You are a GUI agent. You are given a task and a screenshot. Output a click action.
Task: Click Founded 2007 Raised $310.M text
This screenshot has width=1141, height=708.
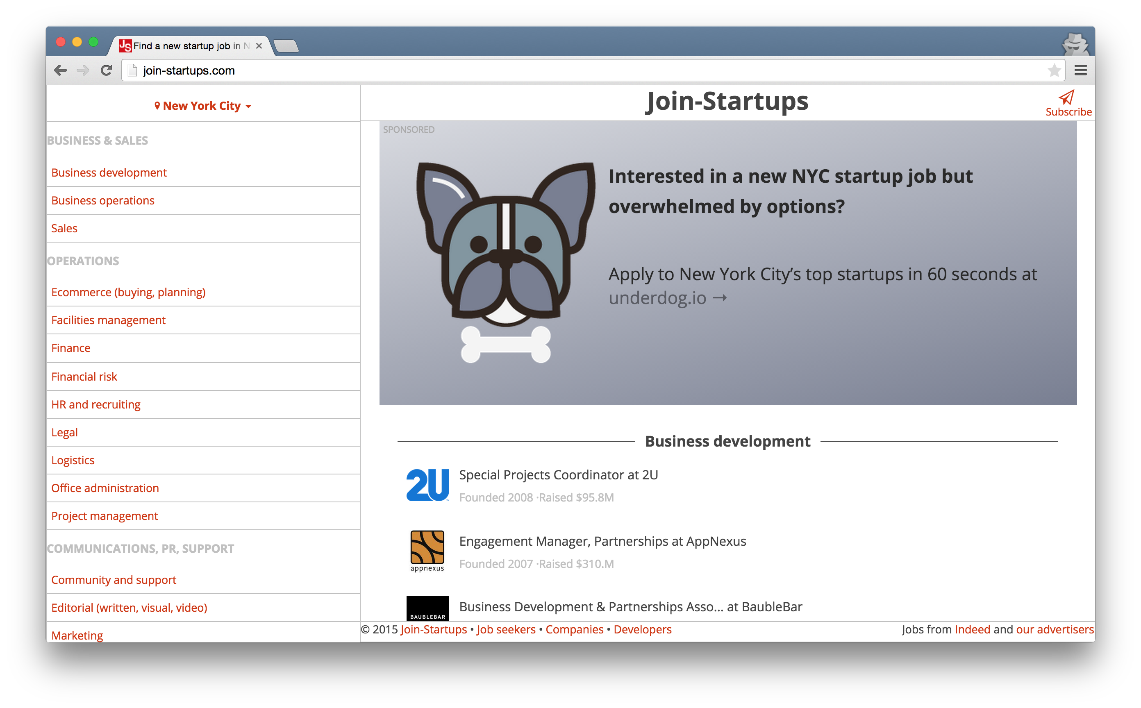[x=536, y=563]
